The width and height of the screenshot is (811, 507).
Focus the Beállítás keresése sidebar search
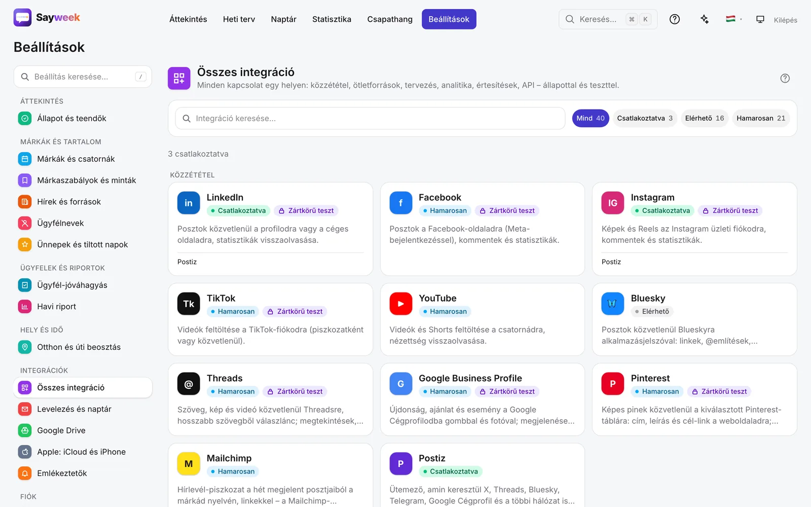click(83, 77)
